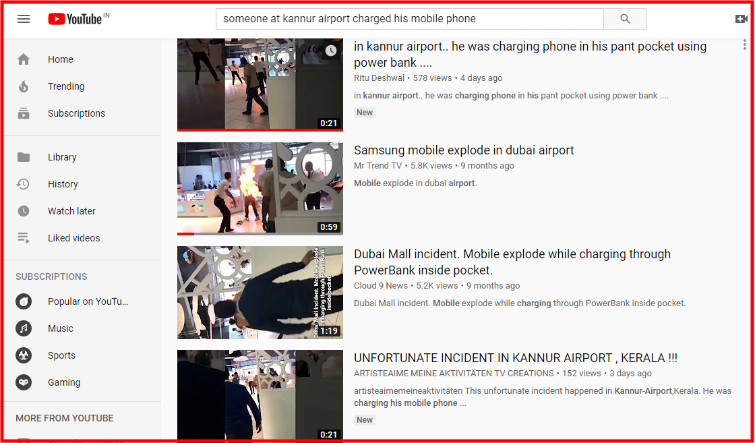Screen dimensions: 755x443
Task: Open the three-dot menu of first video
Action: (744, 45)
